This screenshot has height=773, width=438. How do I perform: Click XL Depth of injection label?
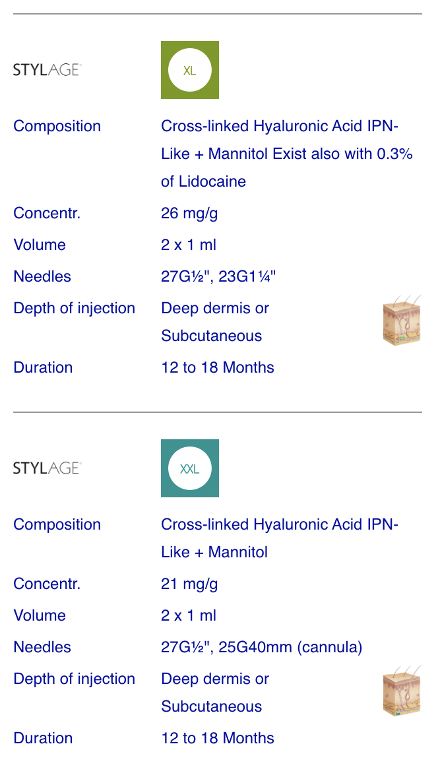(x=74, y=308)
